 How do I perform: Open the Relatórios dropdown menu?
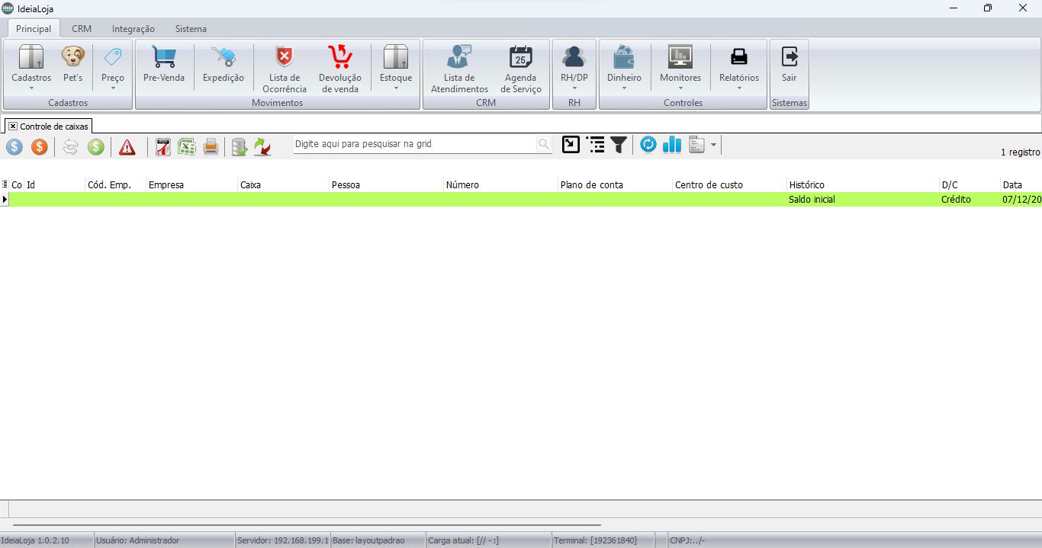(x=738, y=68)
